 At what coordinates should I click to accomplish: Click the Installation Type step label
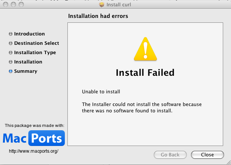[x=35, y=52]
